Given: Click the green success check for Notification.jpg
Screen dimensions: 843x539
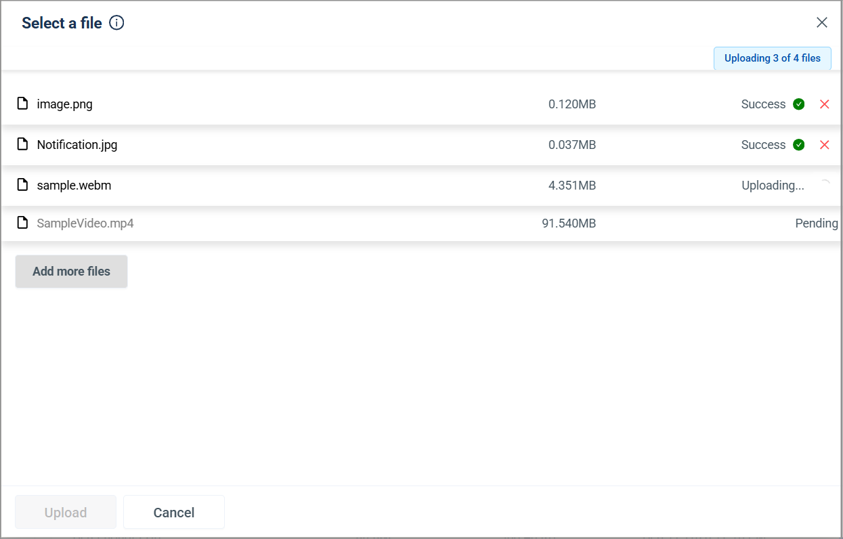Looking at the screenshot, I should pyautogui.click(x=799, y=145).
